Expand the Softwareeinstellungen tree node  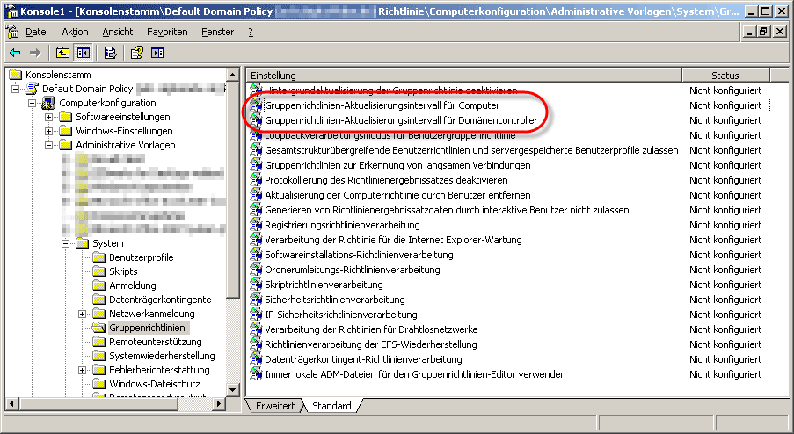[49, 118]
